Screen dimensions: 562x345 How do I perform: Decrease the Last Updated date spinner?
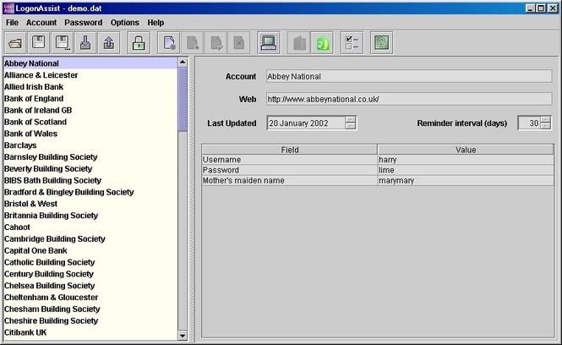tap(351, 126)
